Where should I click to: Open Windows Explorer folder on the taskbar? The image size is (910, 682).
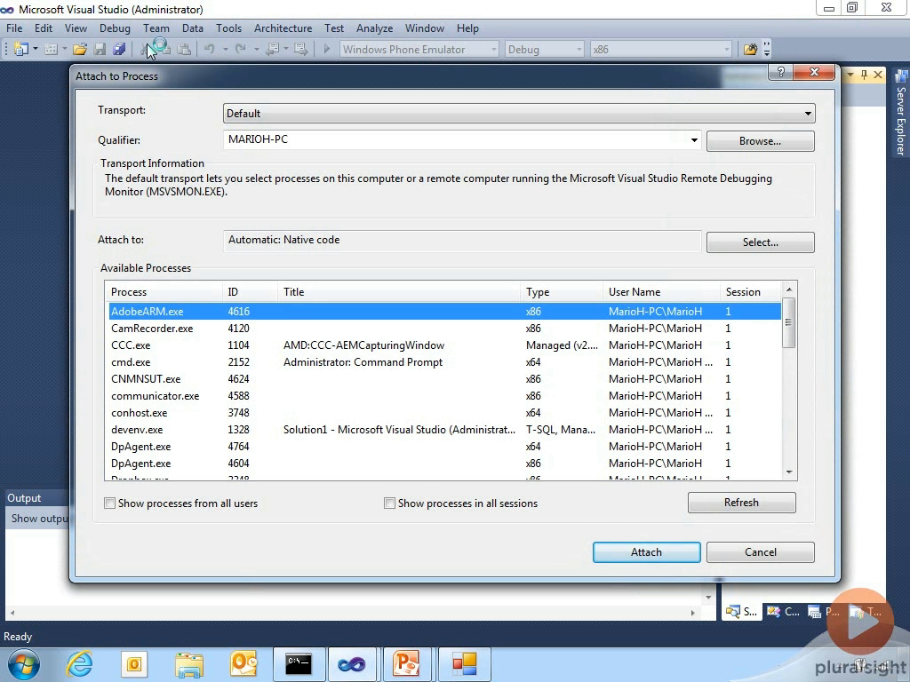point(189,664)
